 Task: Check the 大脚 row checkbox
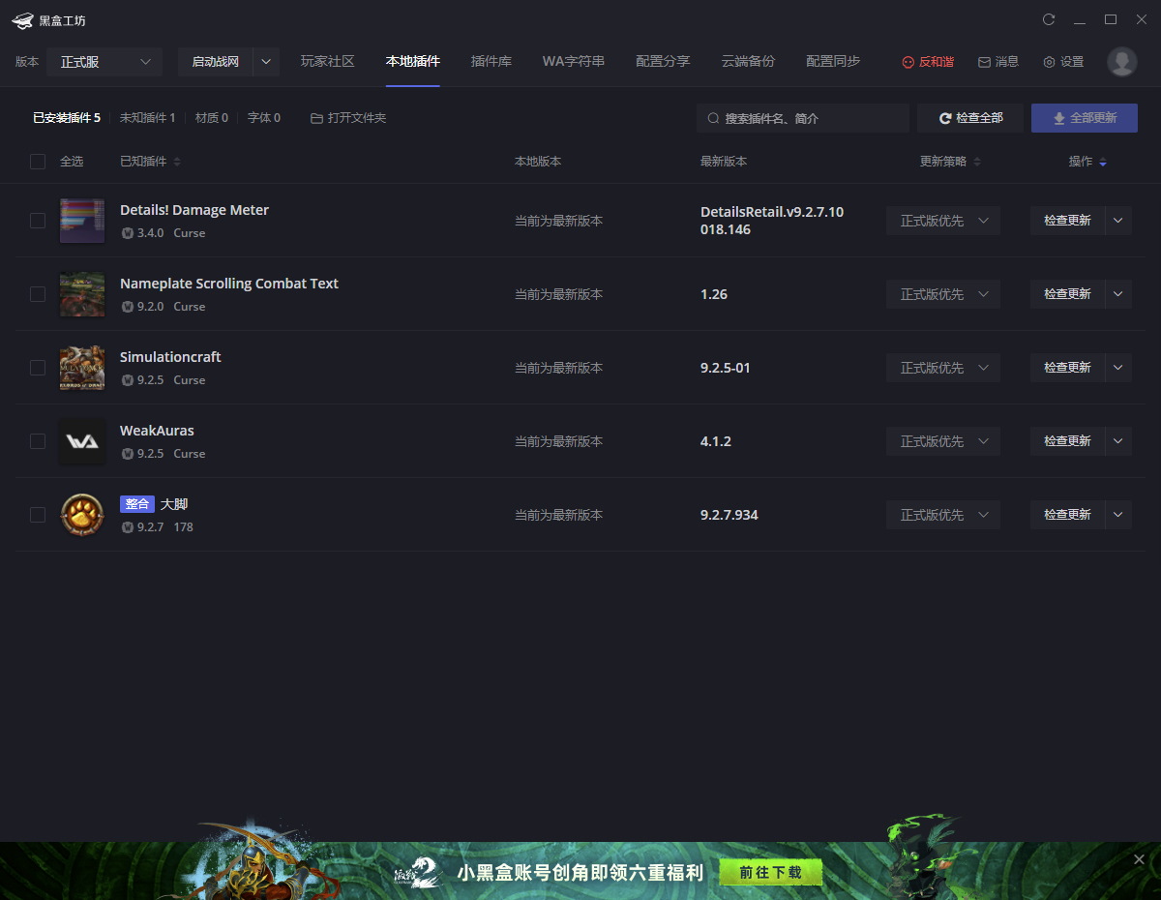38,515
